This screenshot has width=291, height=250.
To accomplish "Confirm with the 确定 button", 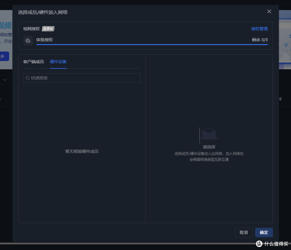I will pyautogui.click(x=264, y=232).
